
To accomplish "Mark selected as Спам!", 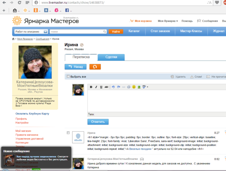I will coord(196,77).
